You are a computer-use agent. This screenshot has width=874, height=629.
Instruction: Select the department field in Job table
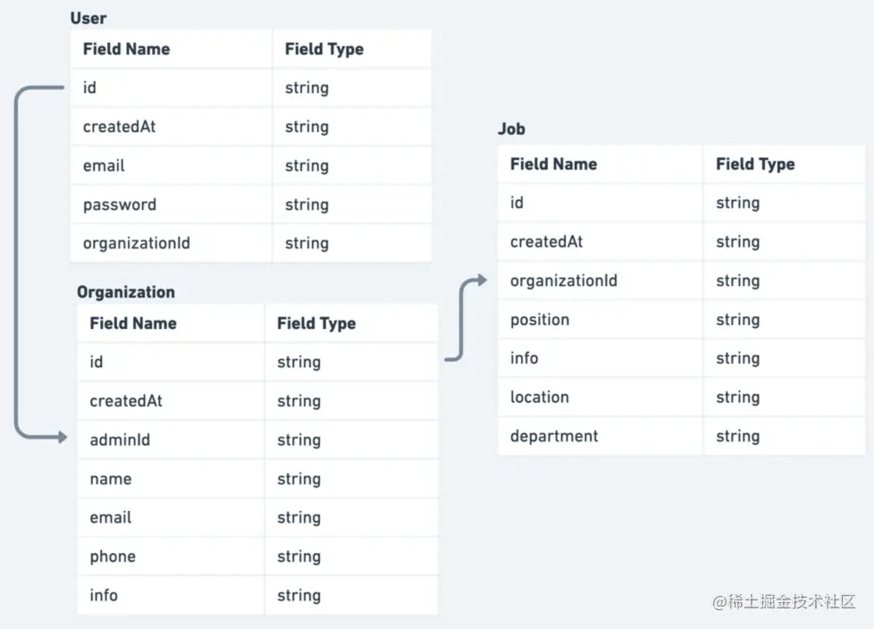(x=554, y=436)
